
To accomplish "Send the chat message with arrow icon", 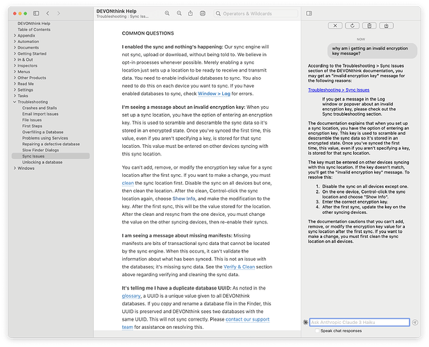I will 415,322.
